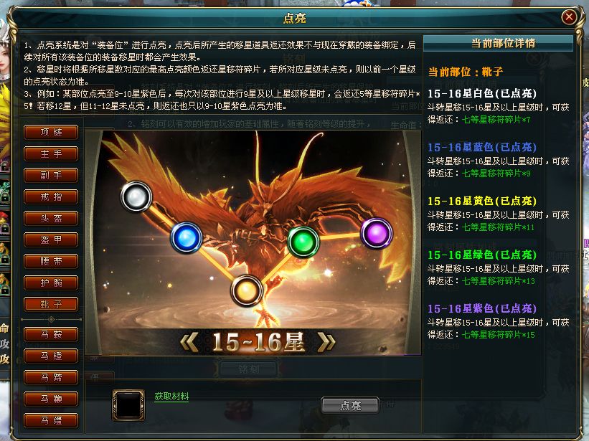The height and width of the screenshot is (441, 589).
Task: Select the 项链 equipment slot
Action: pos(51,132)
